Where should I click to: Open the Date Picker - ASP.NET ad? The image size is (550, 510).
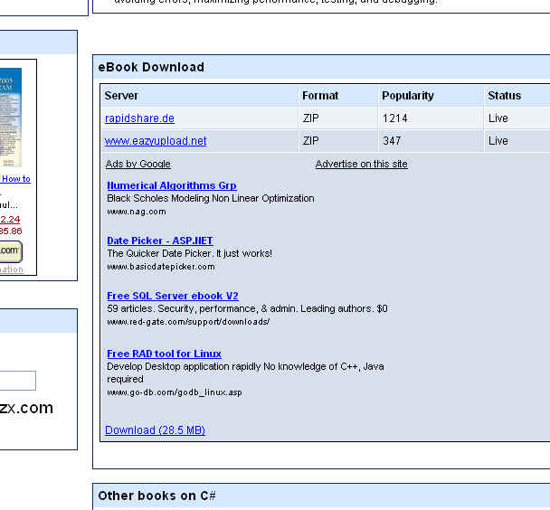(160, 241)
